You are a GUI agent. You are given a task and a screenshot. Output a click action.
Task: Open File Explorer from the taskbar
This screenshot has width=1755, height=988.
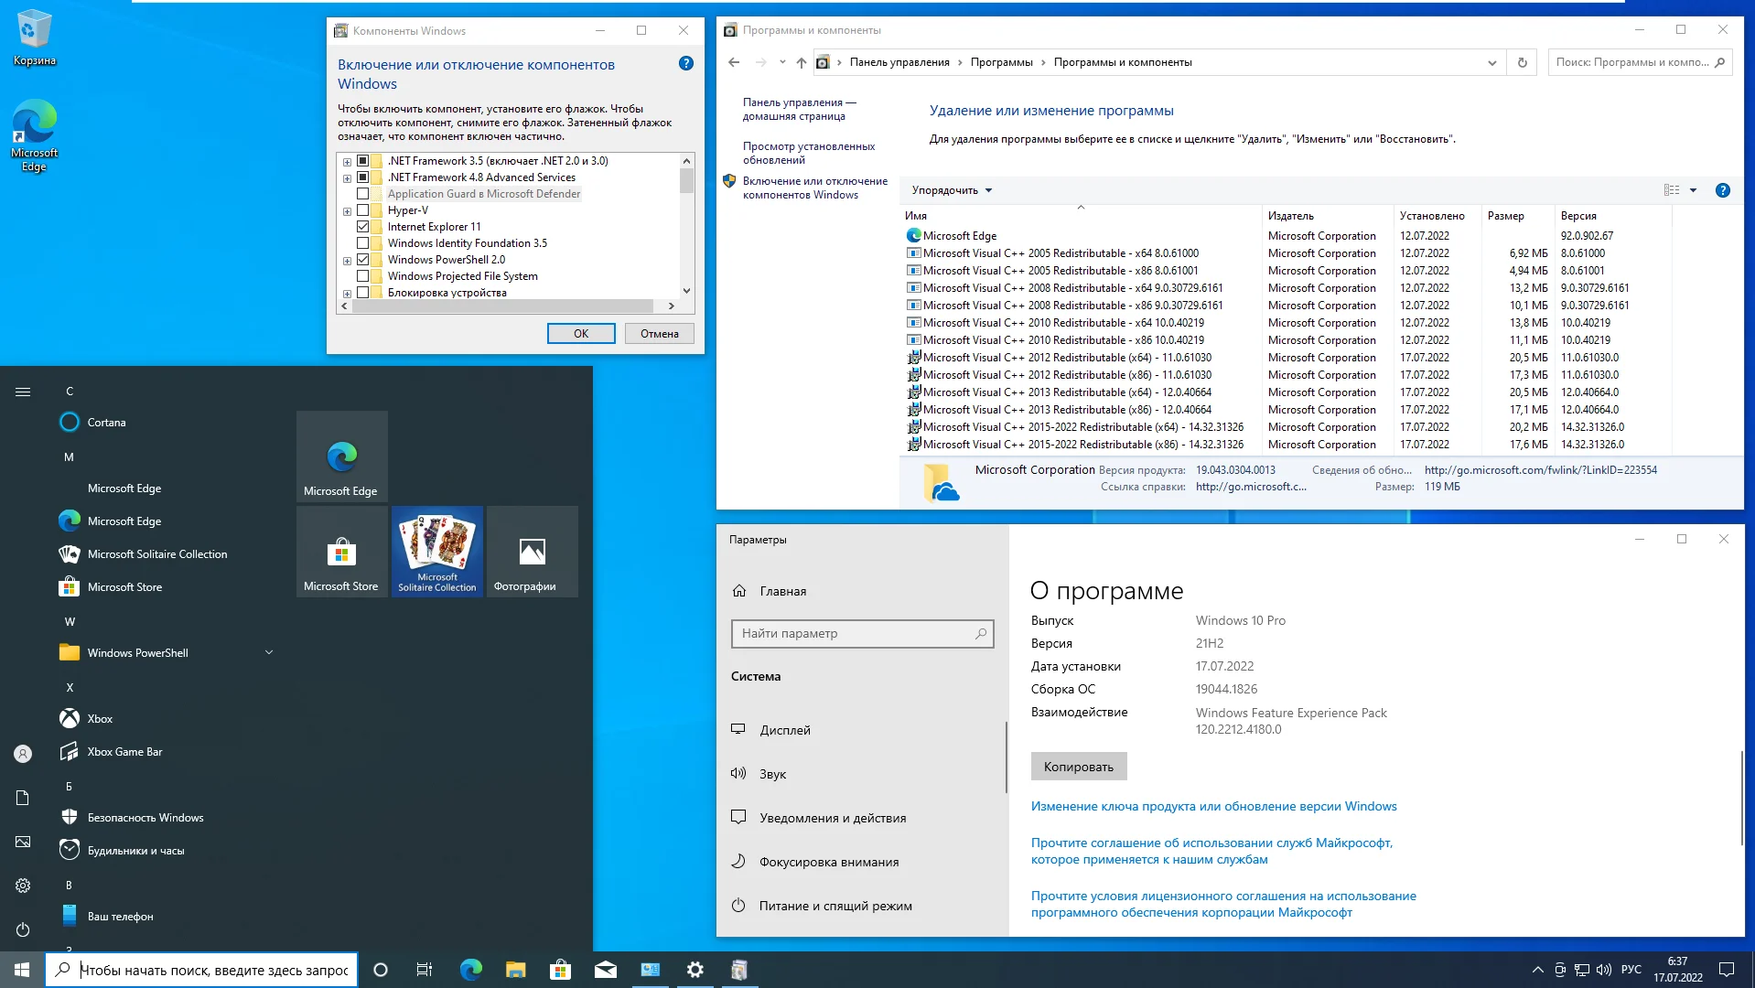(516, 970)
